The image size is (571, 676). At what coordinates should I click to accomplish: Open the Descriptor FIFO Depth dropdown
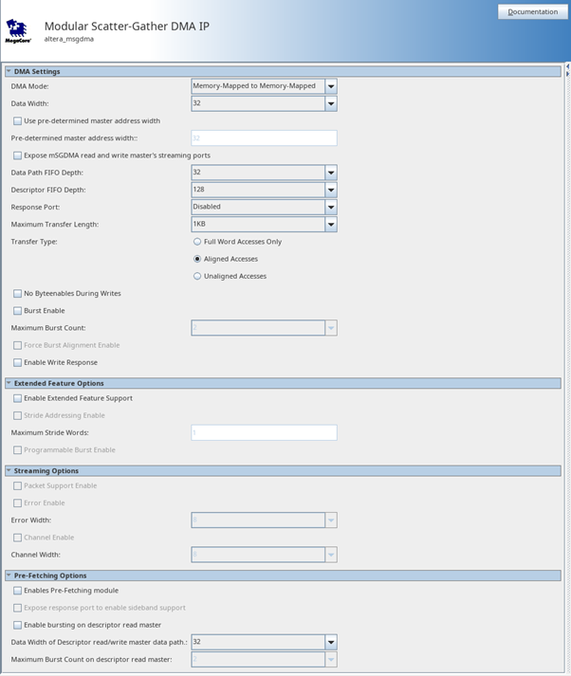(x=264, y=190)
